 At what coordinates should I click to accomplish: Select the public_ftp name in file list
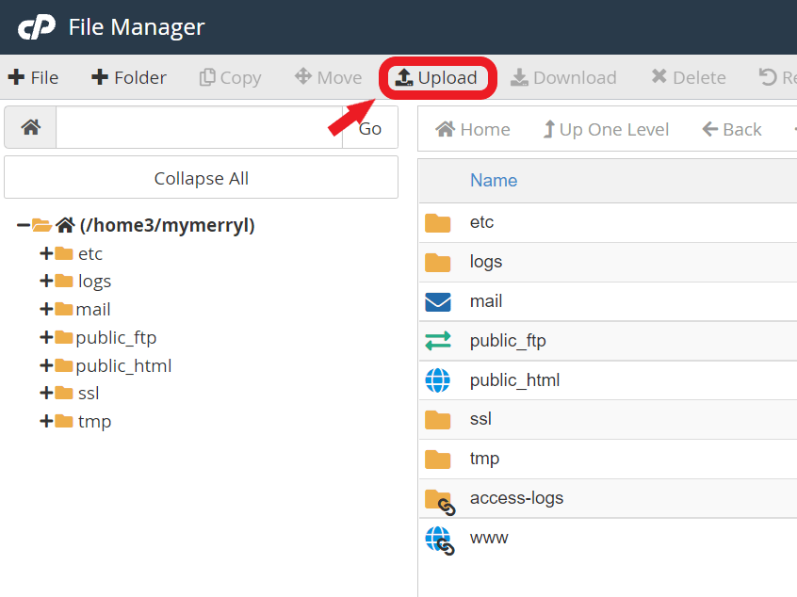(x=508, y=341)
